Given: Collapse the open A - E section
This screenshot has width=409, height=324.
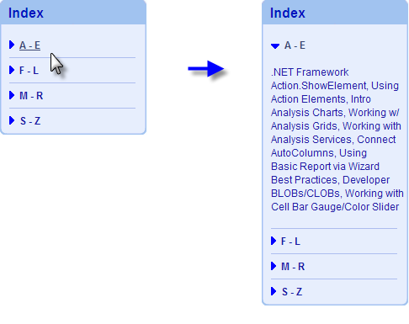Looking at the screenshot, I should point(295,45).
